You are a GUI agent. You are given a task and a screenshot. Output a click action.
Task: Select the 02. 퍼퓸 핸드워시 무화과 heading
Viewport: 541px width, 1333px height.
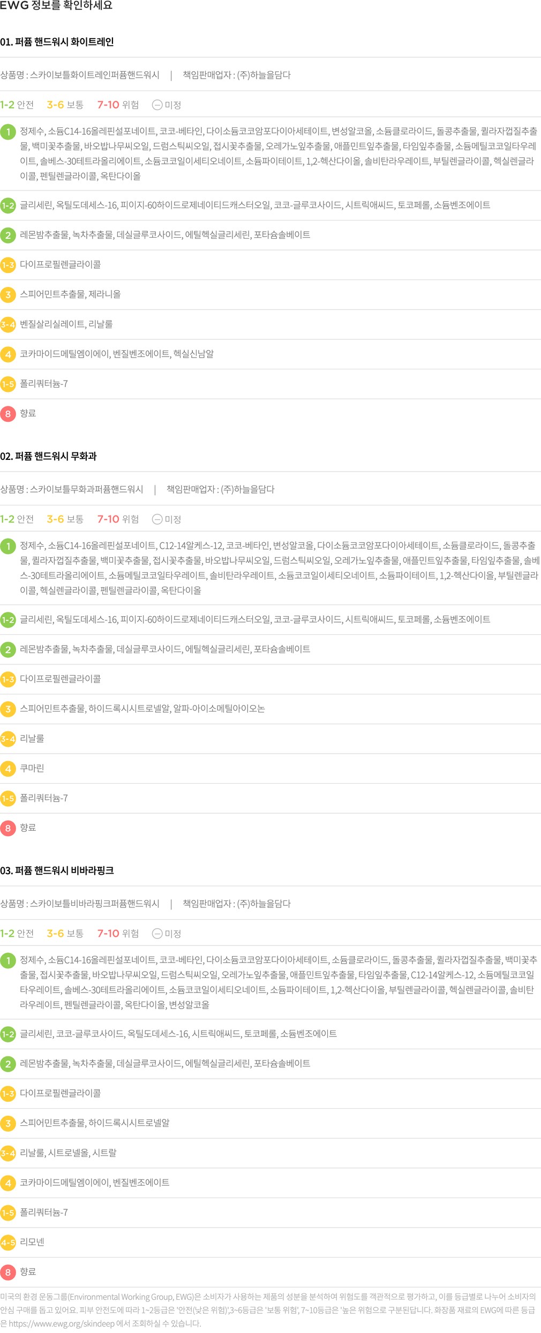(x=48, y=456)
